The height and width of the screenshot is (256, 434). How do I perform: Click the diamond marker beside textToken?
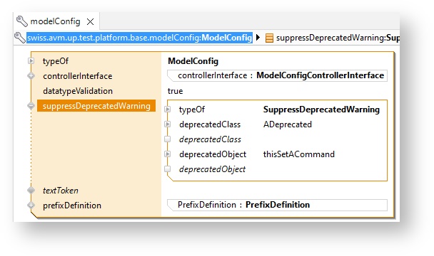(x=31, y=190)
